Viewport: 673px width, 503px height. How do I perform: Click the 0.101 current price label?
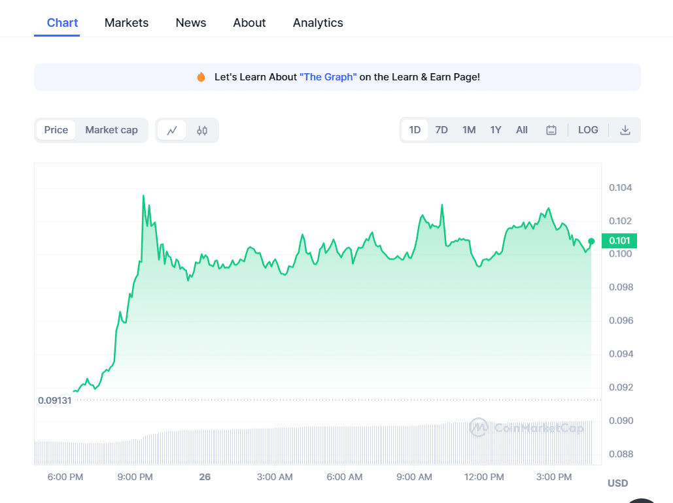(619, 241)
